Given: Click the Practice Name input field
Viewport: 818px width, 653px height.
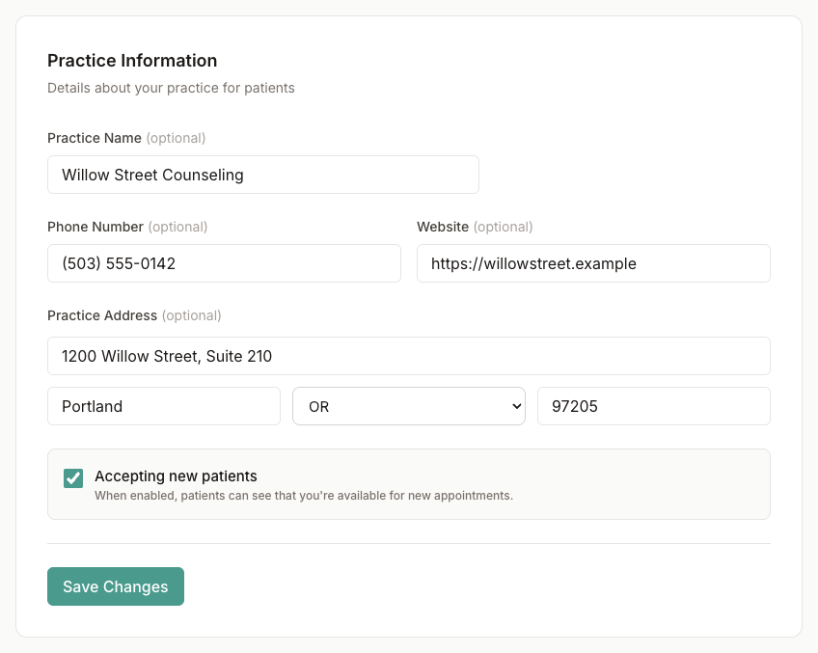Looking at the screenshot, I should click(263, 175).
